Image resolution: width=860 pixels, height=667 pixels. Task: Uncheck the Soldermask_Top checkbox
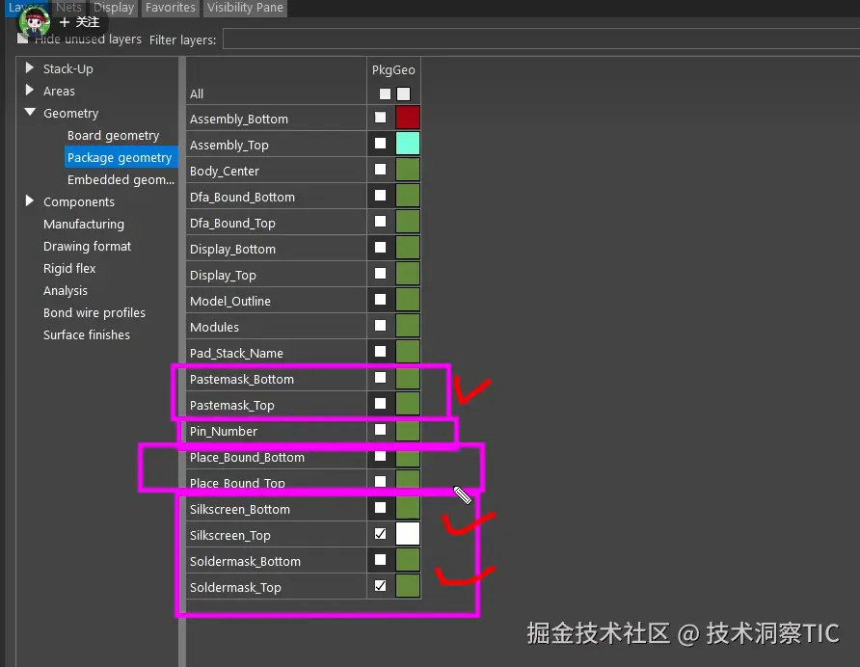[x=380, y=586]
